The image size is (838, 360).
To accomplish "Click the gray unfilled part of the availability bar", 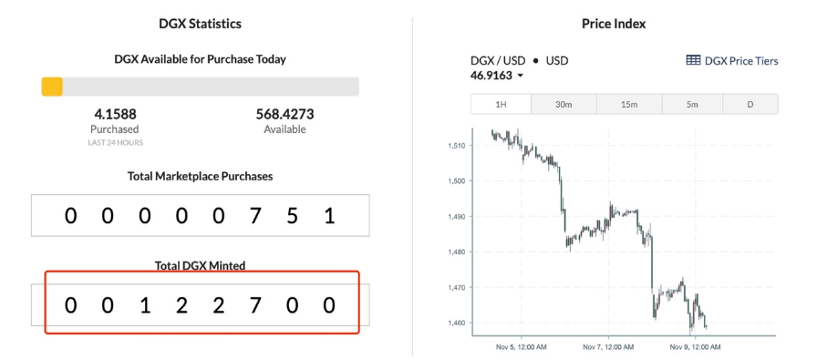I will (x=211, y=87).
